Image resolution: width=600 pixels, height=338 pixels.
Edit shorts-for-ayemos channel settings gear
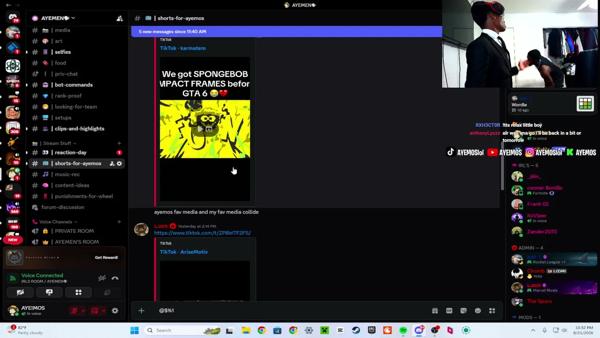coord(119,163)
